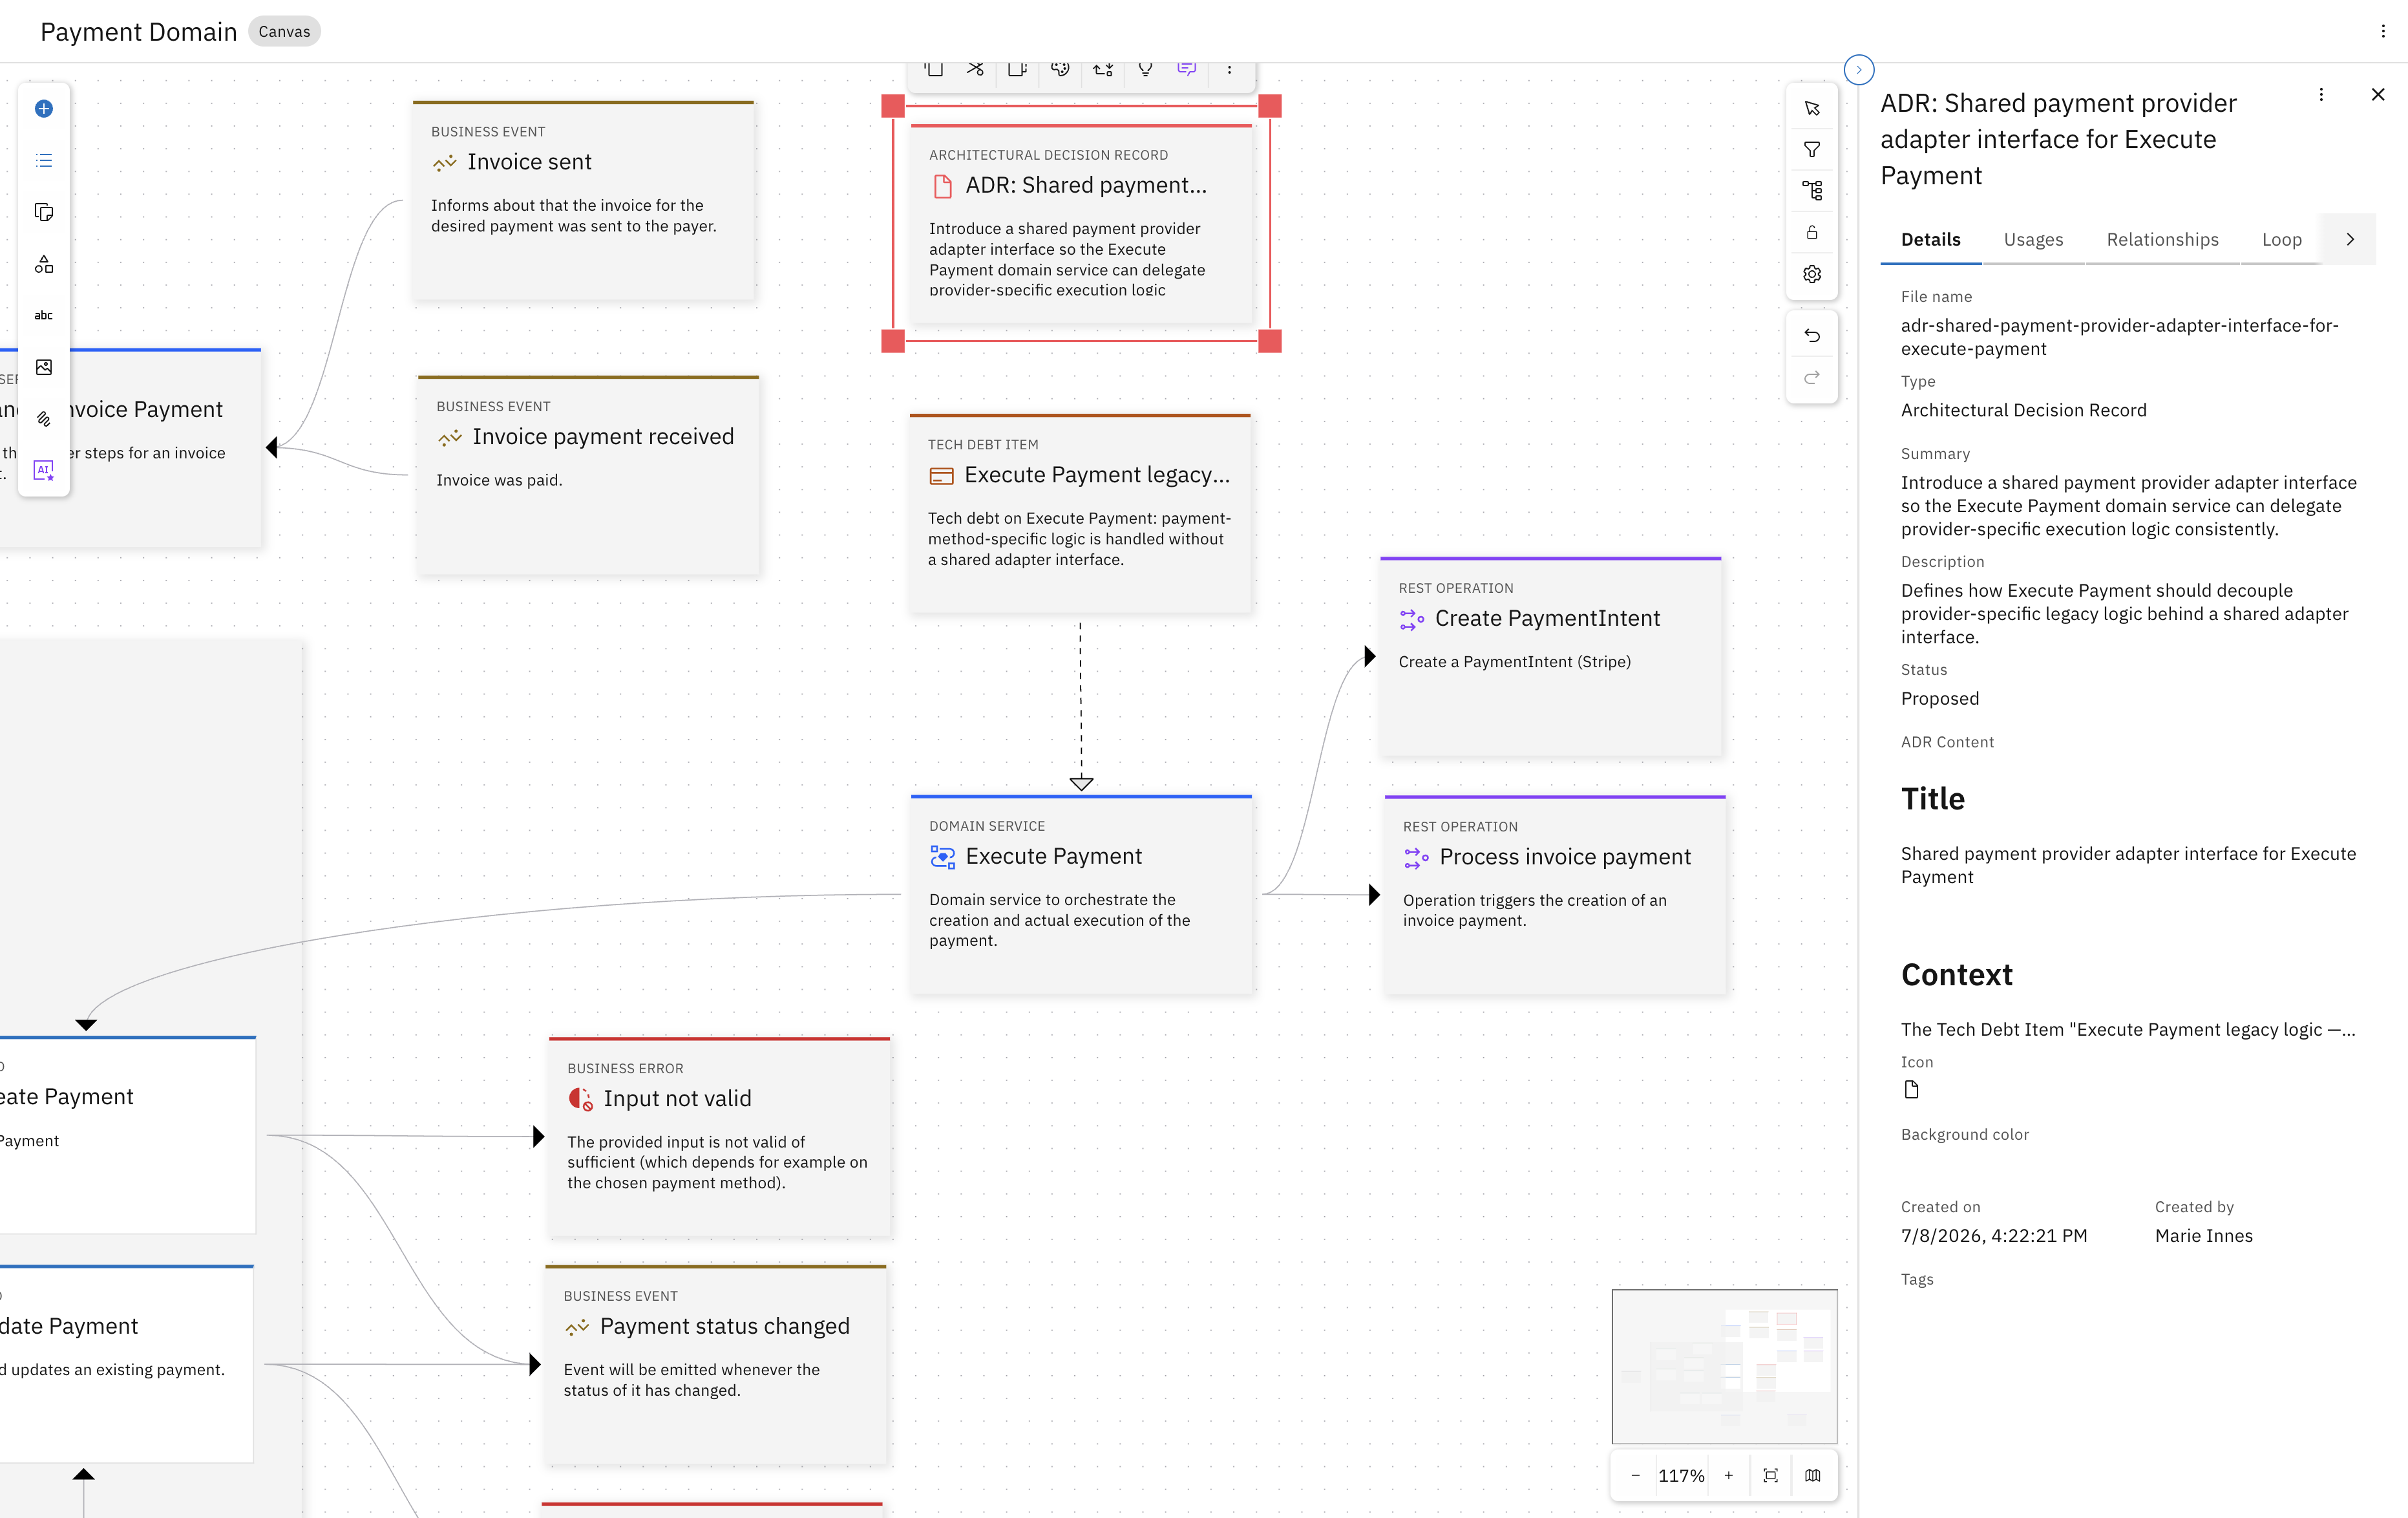The width and height of the screenshot is (2408, 1518).
Task: Click the cut scissors icon in node toolbar
Action: click(x=975, y=69)
